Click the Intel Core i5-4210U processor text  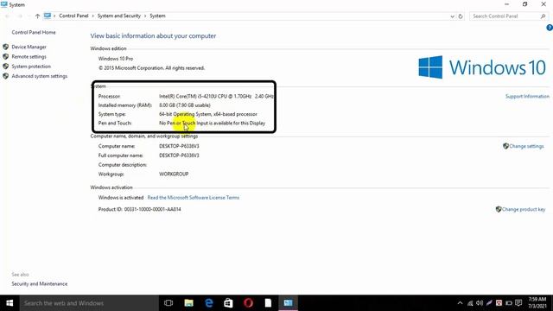click(x=216, y=96)
